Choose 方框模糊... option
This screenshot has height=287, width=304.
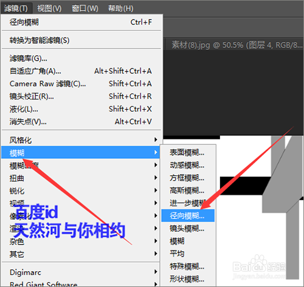[188, 178]
